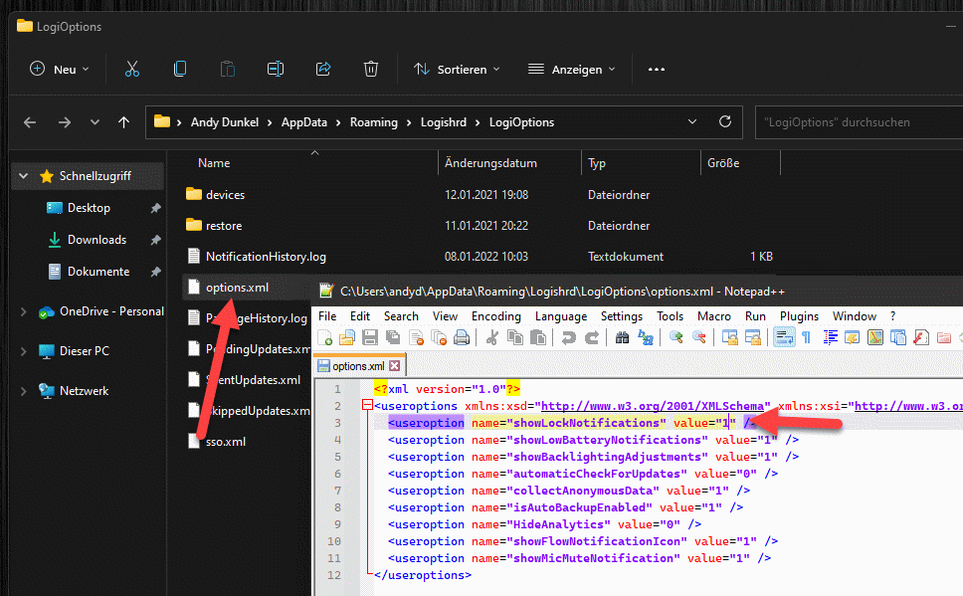Go back in Explorer navigation

30,122
